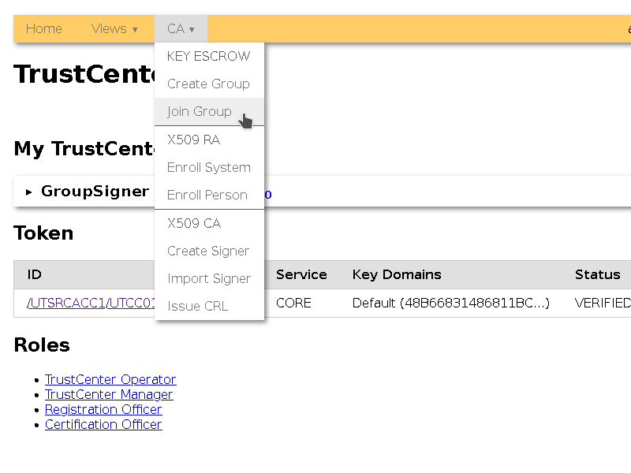Click the Service column header
This screenshot has width=631, height=473.
coord(301,274)
